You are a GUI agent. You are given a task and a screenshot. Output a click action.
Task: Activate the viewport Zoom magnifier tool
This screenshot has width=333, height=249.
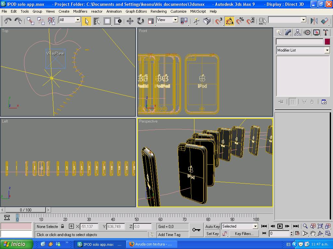tap(305, 226)
